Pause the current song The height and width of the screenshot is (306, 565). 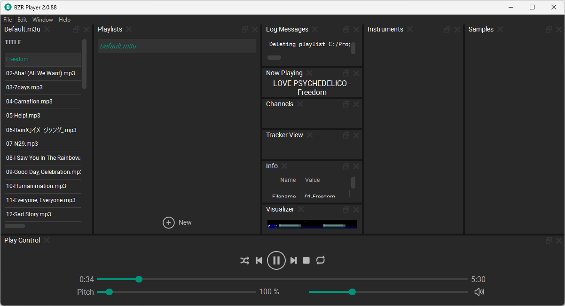pyautogui.click(x=276, y=260)
